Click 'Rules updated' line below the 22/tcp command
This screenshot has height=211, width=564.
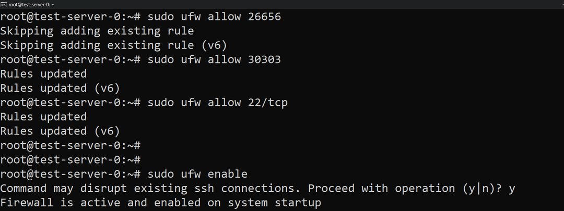tap(43, 117)
